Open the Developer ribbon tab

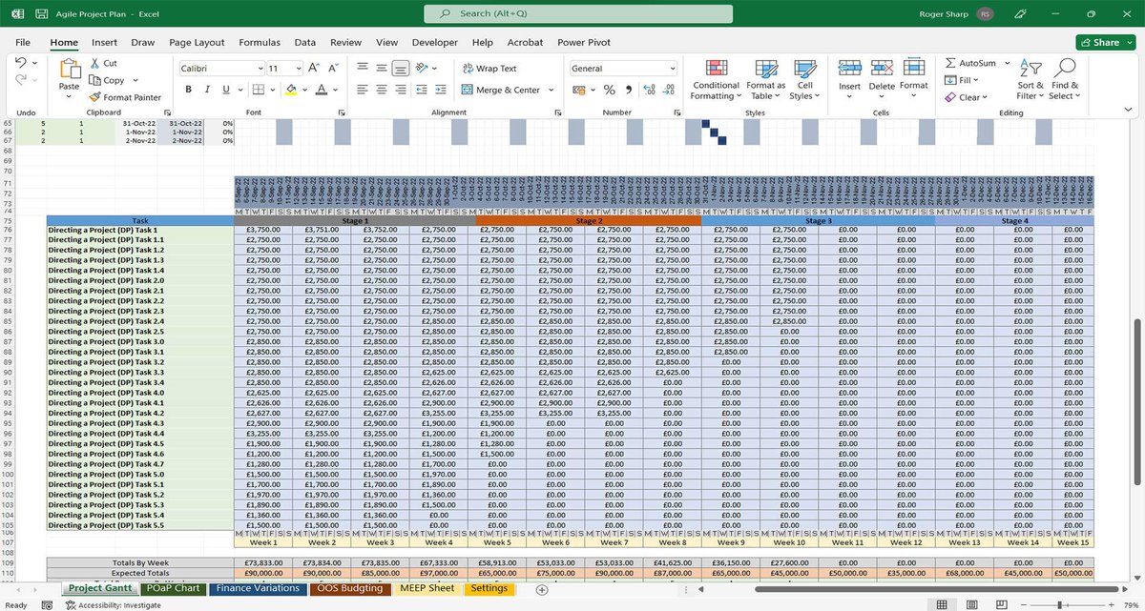click(x=435, y=43)
